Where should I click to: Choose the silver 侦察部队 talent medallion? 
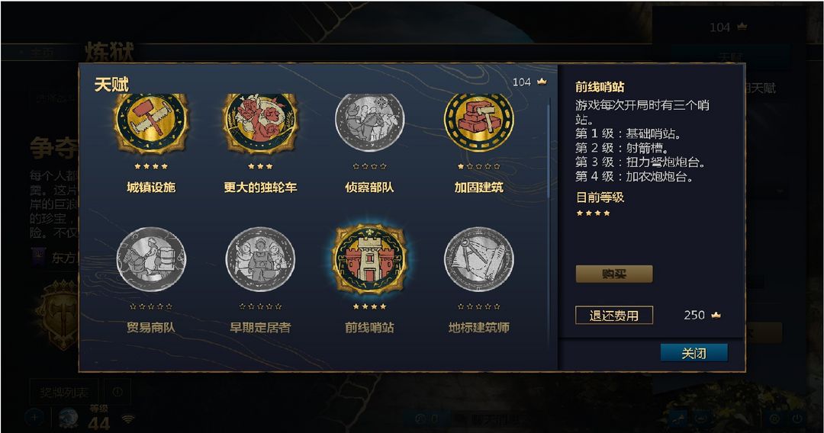369,123
